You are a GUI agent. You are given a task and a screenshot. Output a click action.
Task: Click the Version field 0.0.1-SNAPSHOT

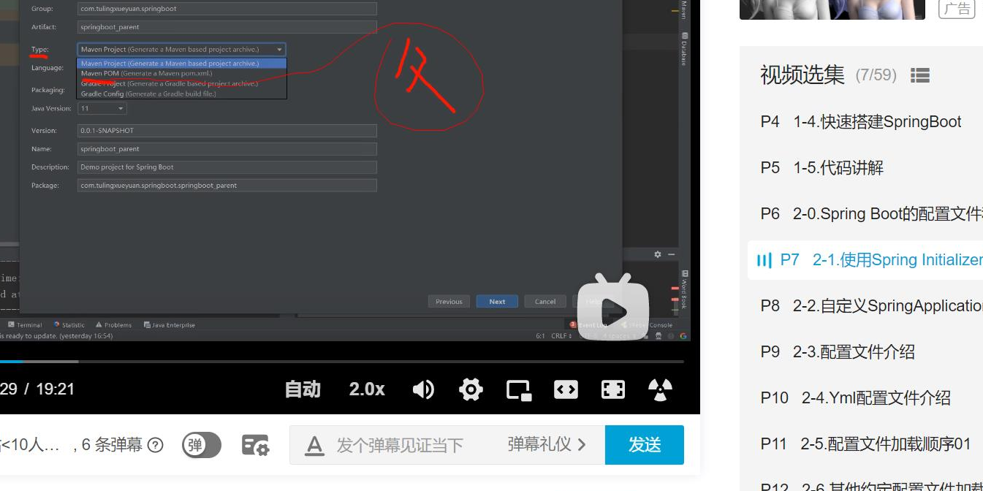[x=227, y=131]
